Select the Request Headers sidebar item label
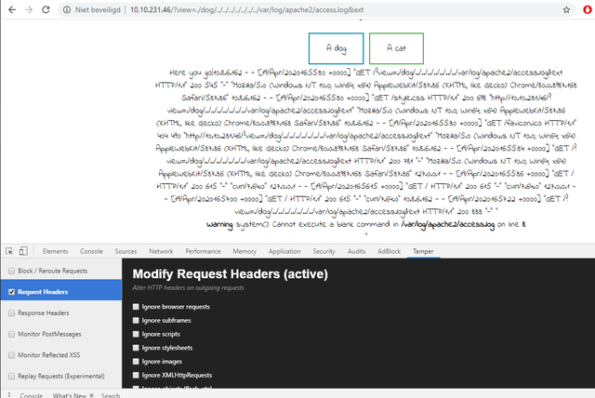 [x=43, y=292]
